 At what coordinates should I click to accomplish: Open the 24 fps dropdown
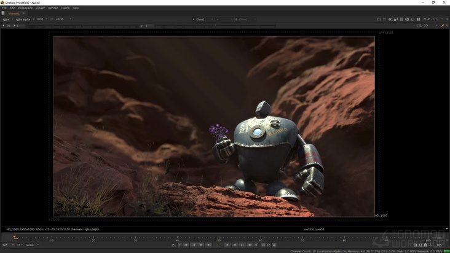8,245
